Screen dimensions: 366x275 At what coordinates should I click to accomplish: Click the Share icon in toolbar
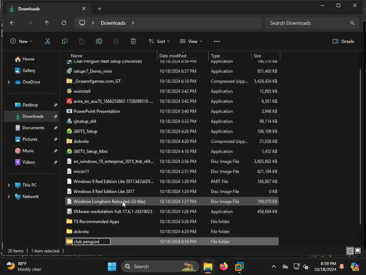point(116,42)
